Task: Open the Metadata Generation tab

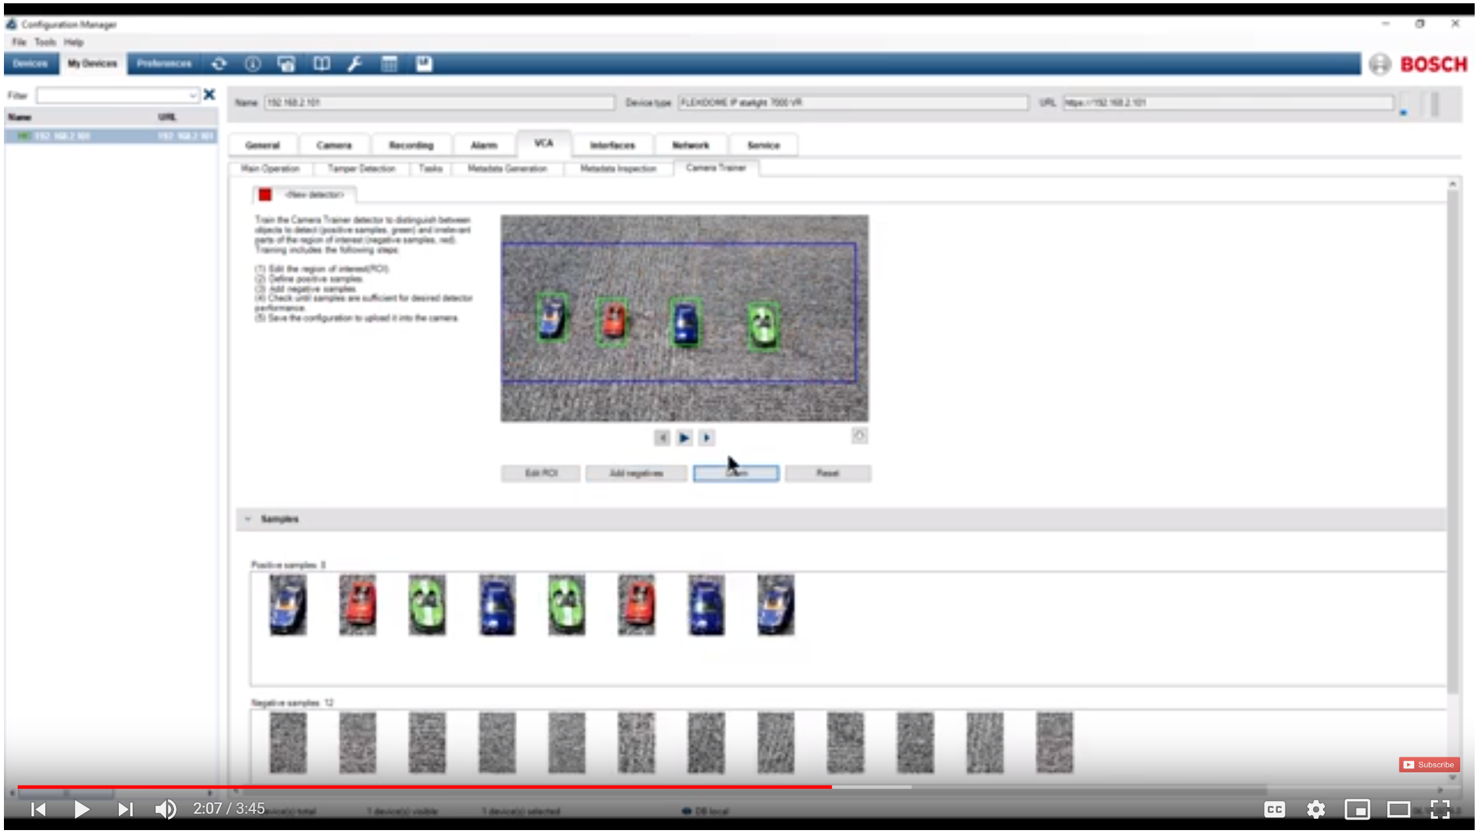Action: click(508, 169)
